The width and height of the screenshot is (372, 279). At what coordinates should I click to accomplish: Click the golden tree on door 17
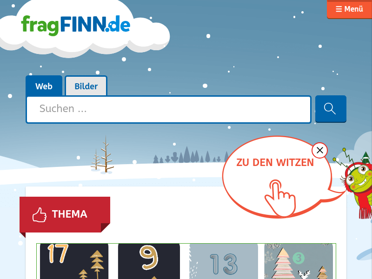click(97, 264)
